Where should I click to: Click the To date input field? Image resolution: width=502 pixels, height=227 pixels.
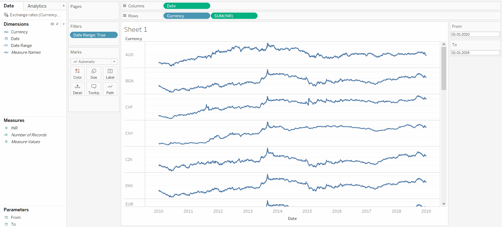click(x=475, y=53)
